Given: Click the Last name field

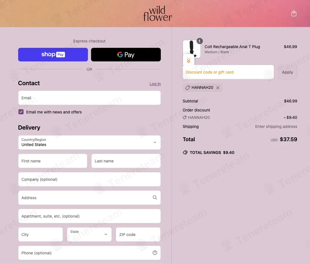Looking at the screenshot, I should 126,161.
